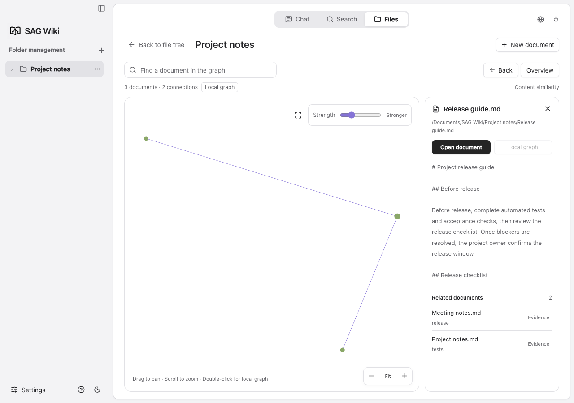This screenshot has height=403, width=574.
Task: Adjust the Strength slider handle
Action: (x=352, y=115)
